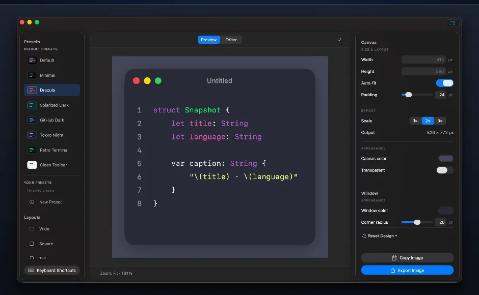
Task: Click the Clean Toolbar preset icon
Action: coord(32,165)
